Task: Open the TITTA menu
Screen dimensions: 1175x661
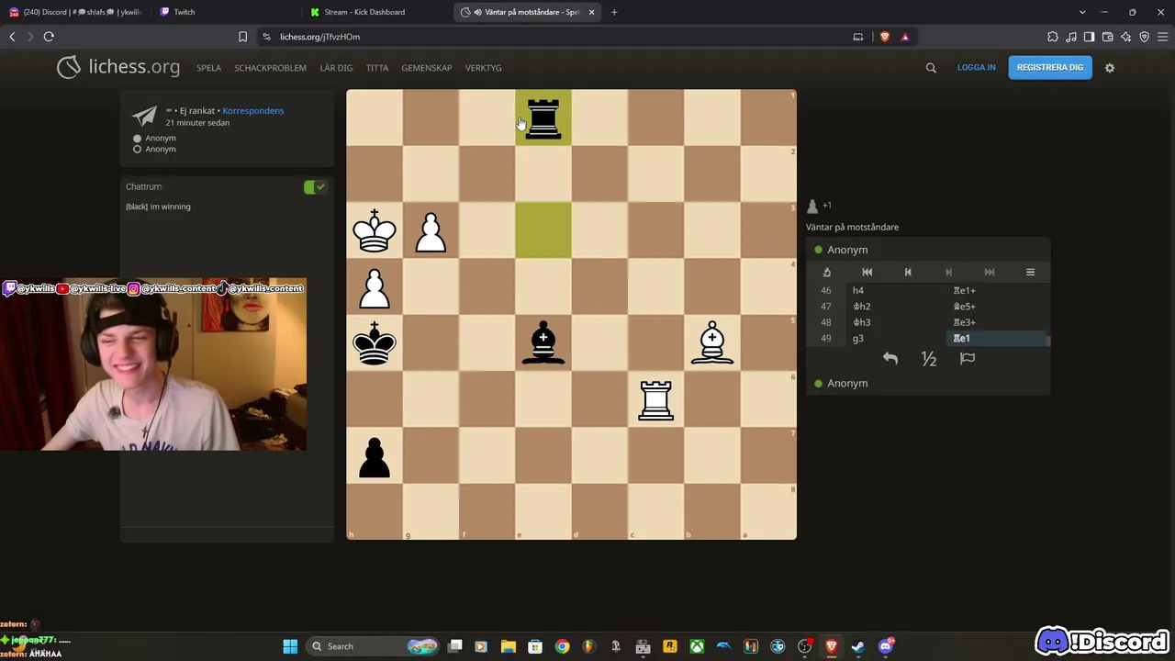Action: pyautogui.click(x=377, y=68)
